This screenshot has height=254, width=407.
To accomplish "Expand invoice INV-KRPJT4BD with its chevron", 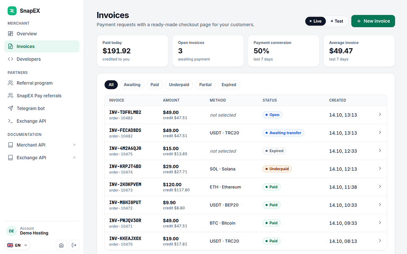I will pos(380,168).
